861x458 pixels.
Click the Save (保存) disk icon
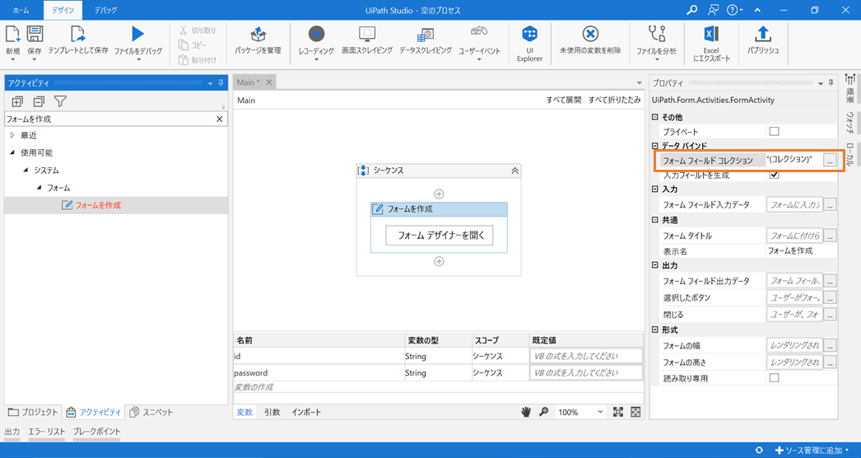click(x=35, y=35)
